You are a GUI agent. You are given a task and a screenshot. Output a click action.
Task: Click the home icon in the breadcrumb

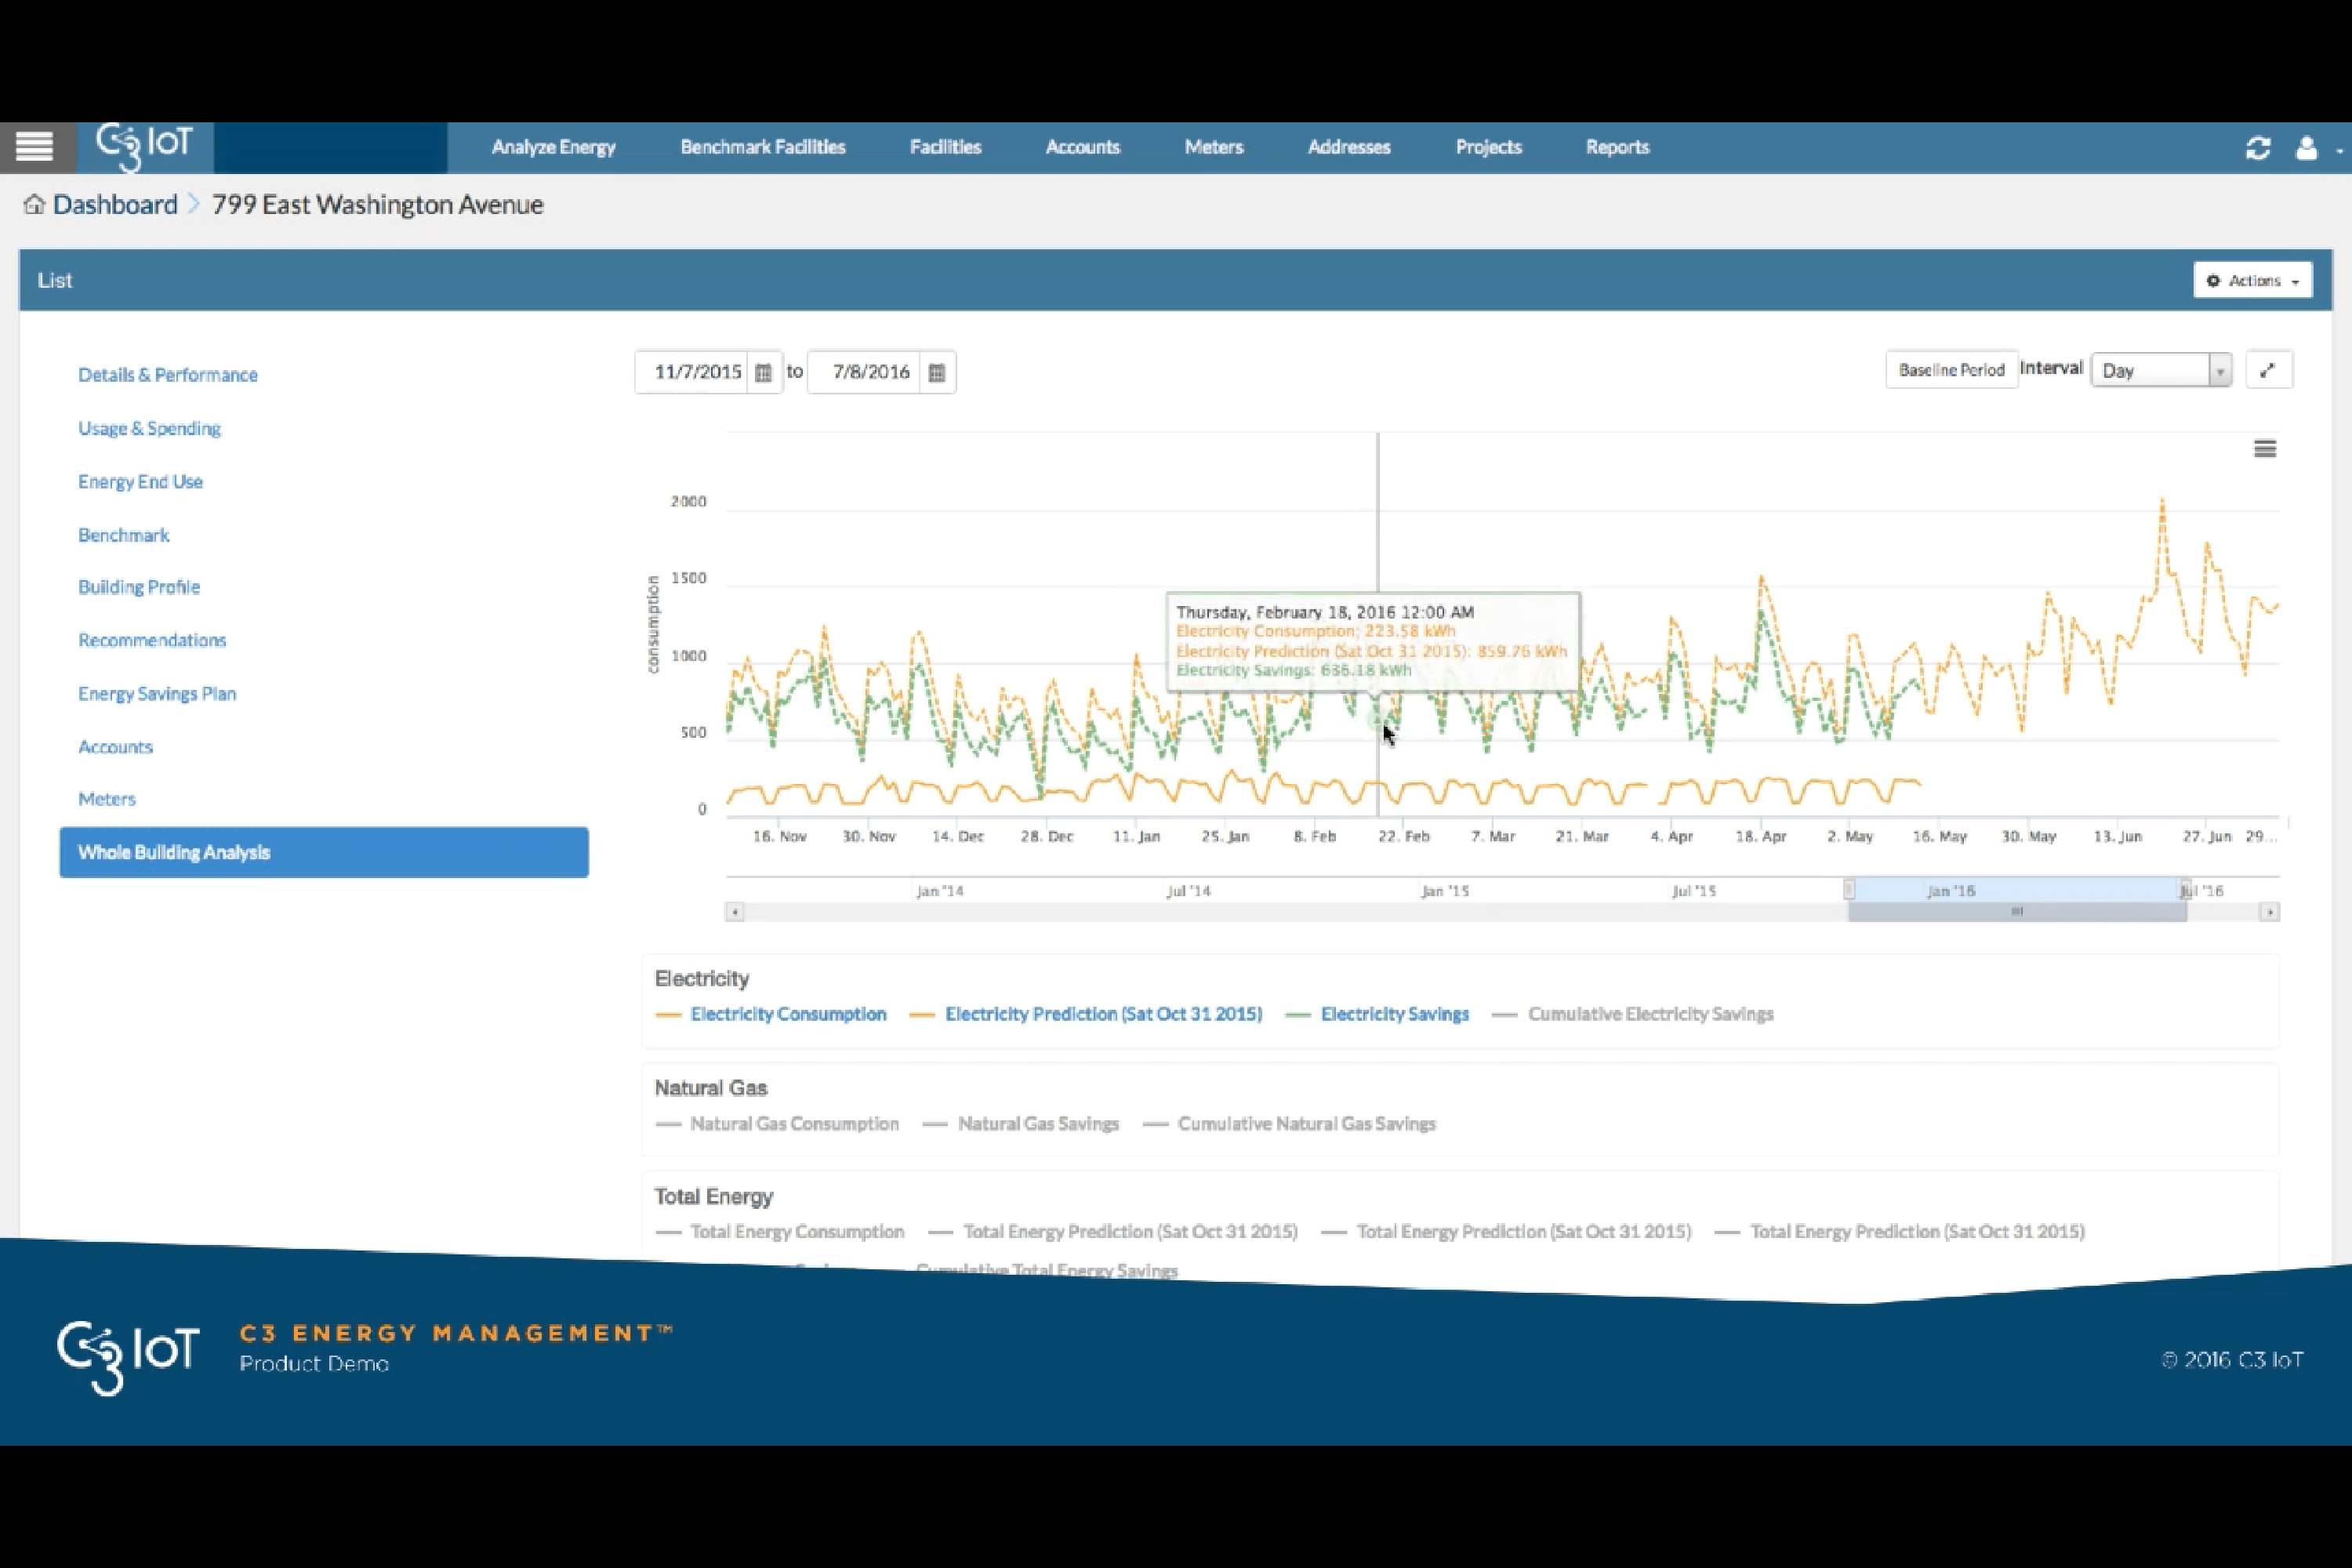point(34,204)
